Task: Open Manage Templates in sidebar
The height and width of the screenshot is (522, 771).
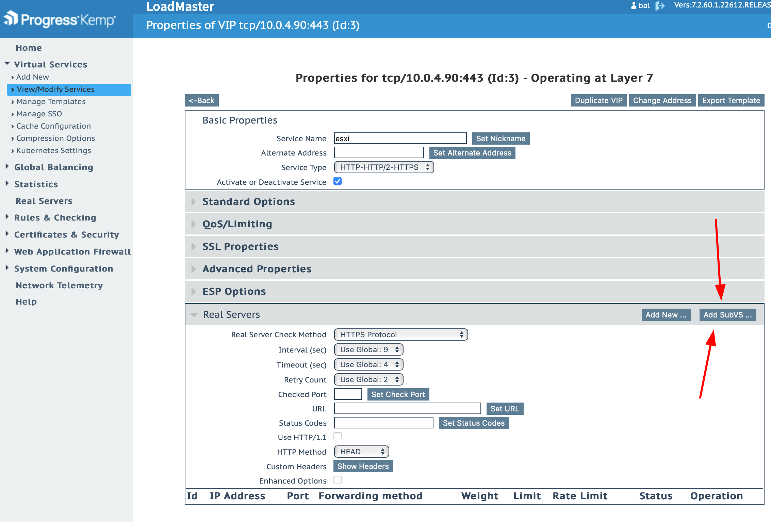Action: coord(51,101)
